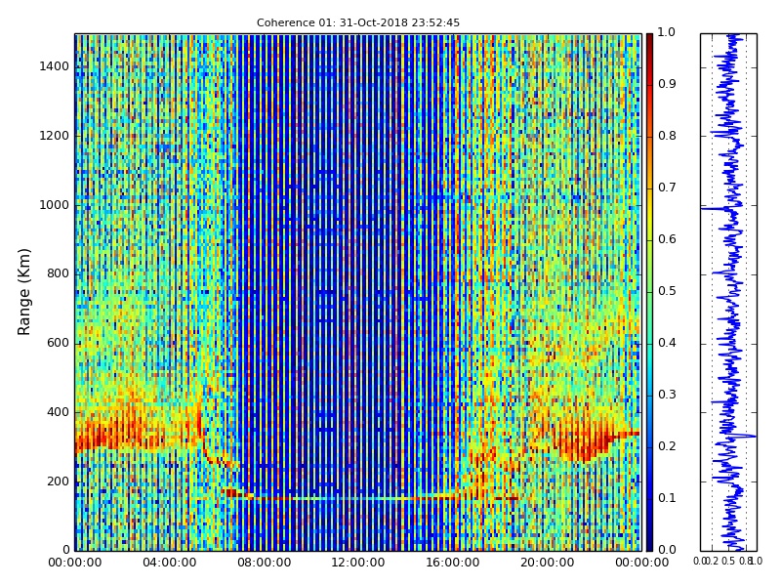Click the 0.5 tick on the profile plot axis
Viewport: 781px width, 586px height.
pyautogui.click(x=728, y=561)
